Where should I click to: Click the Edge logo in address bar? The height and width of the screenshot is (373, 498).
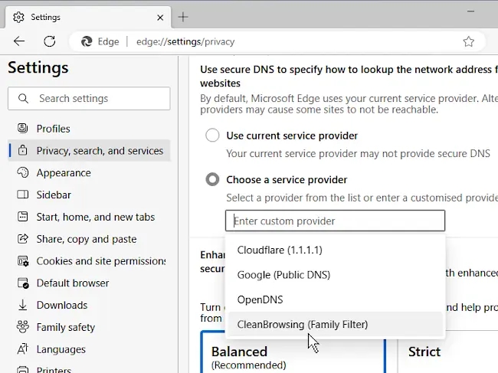[87, 41]
